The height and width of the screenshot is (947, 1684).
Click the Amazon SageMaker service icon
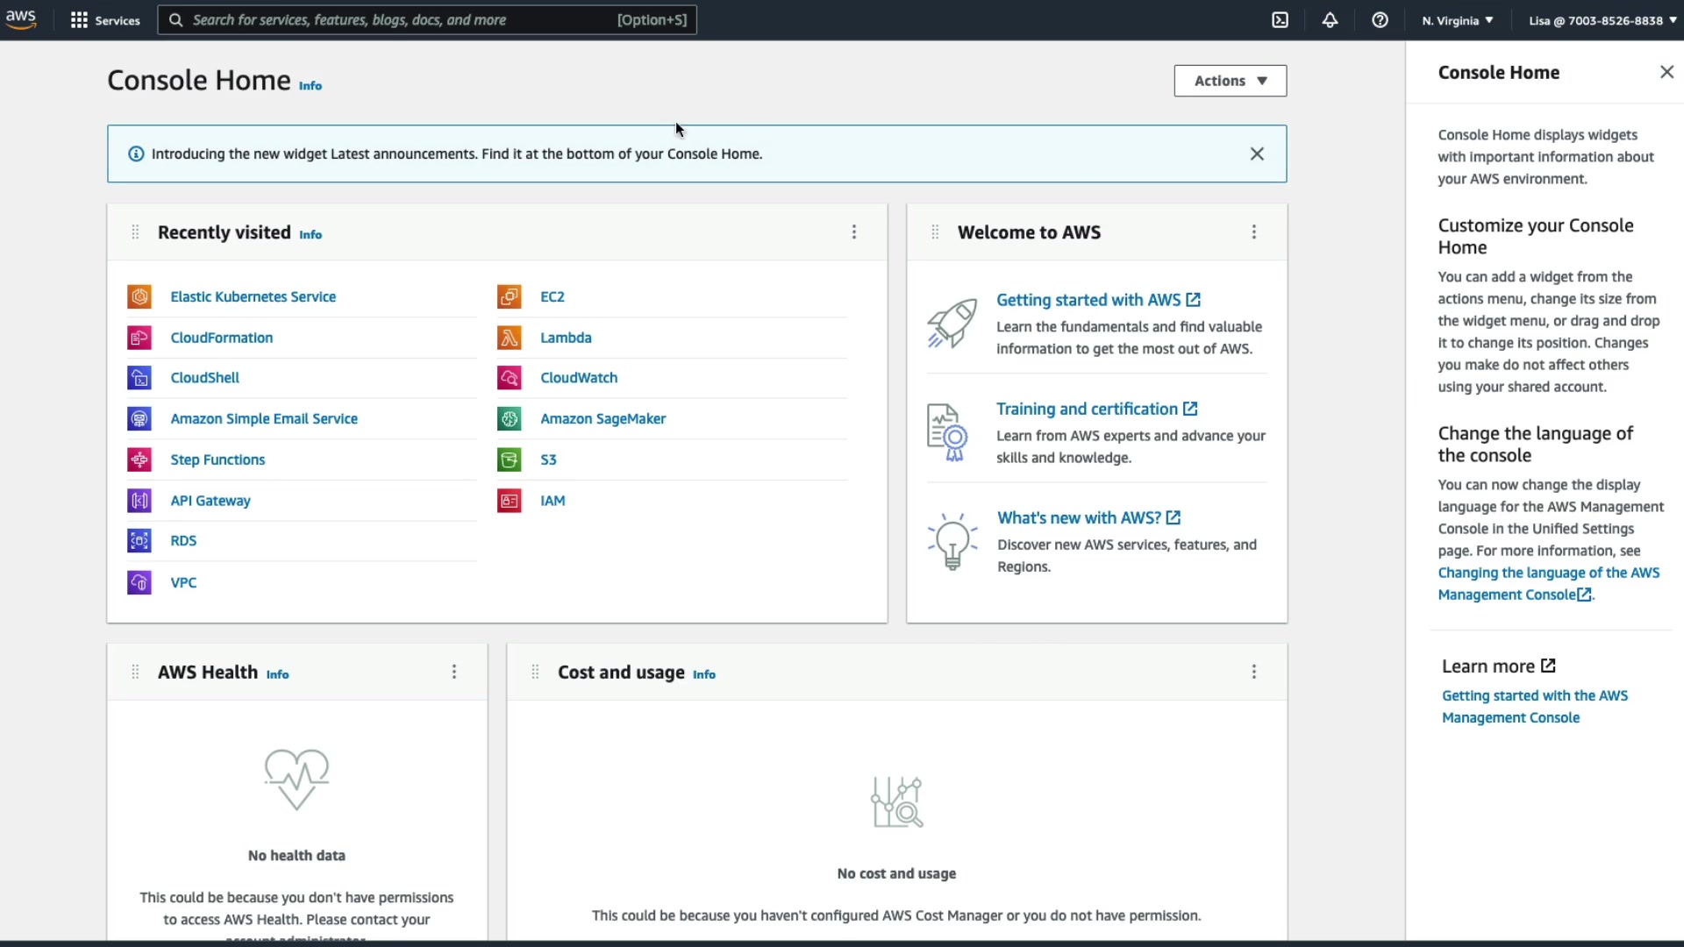[509, 419]
